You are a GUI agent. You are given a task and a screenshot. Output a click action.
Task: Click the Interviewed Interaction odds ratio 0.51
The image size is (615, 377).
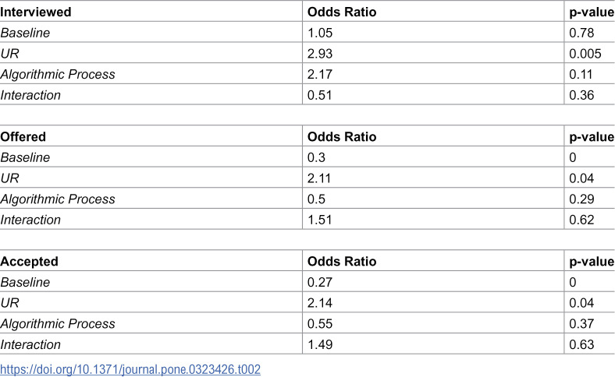click(x=320, y=95)
